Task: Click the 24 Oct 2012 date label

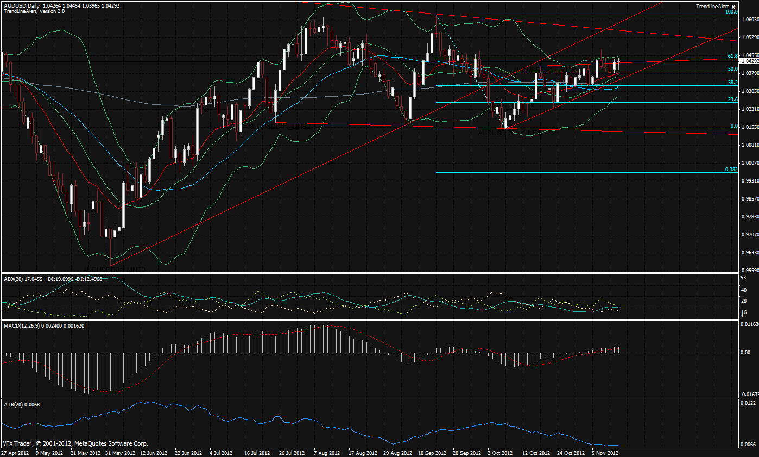Action: pyautogui.click(x=571, y=452)
